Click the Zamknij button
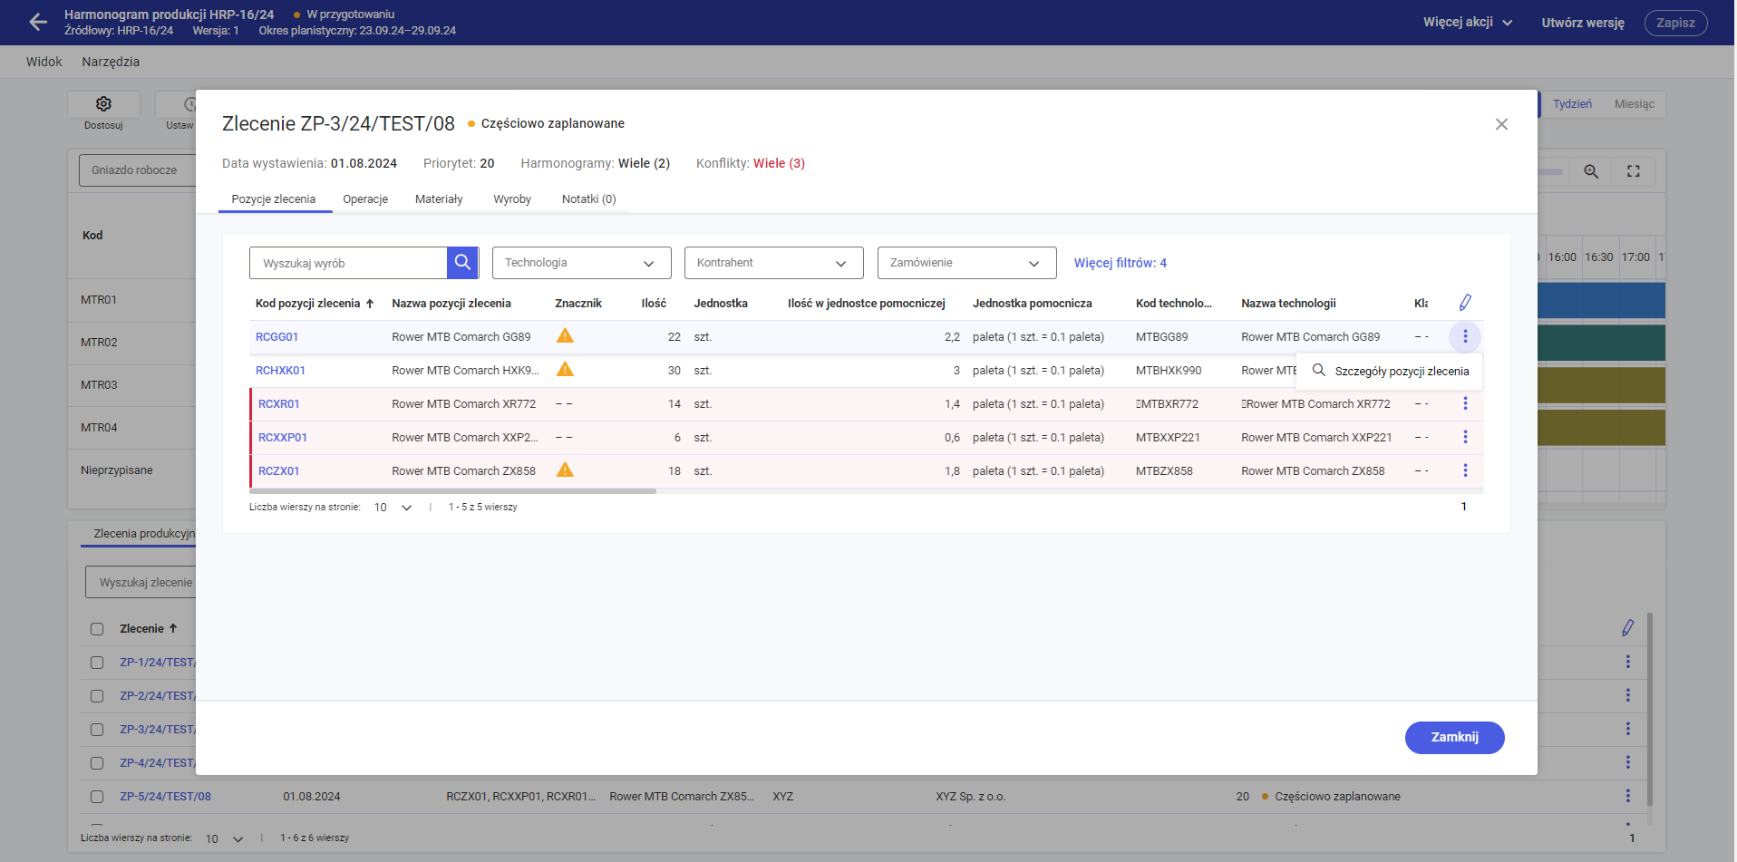Viewport: 1737px width, 862px height. coord(1454,737)
